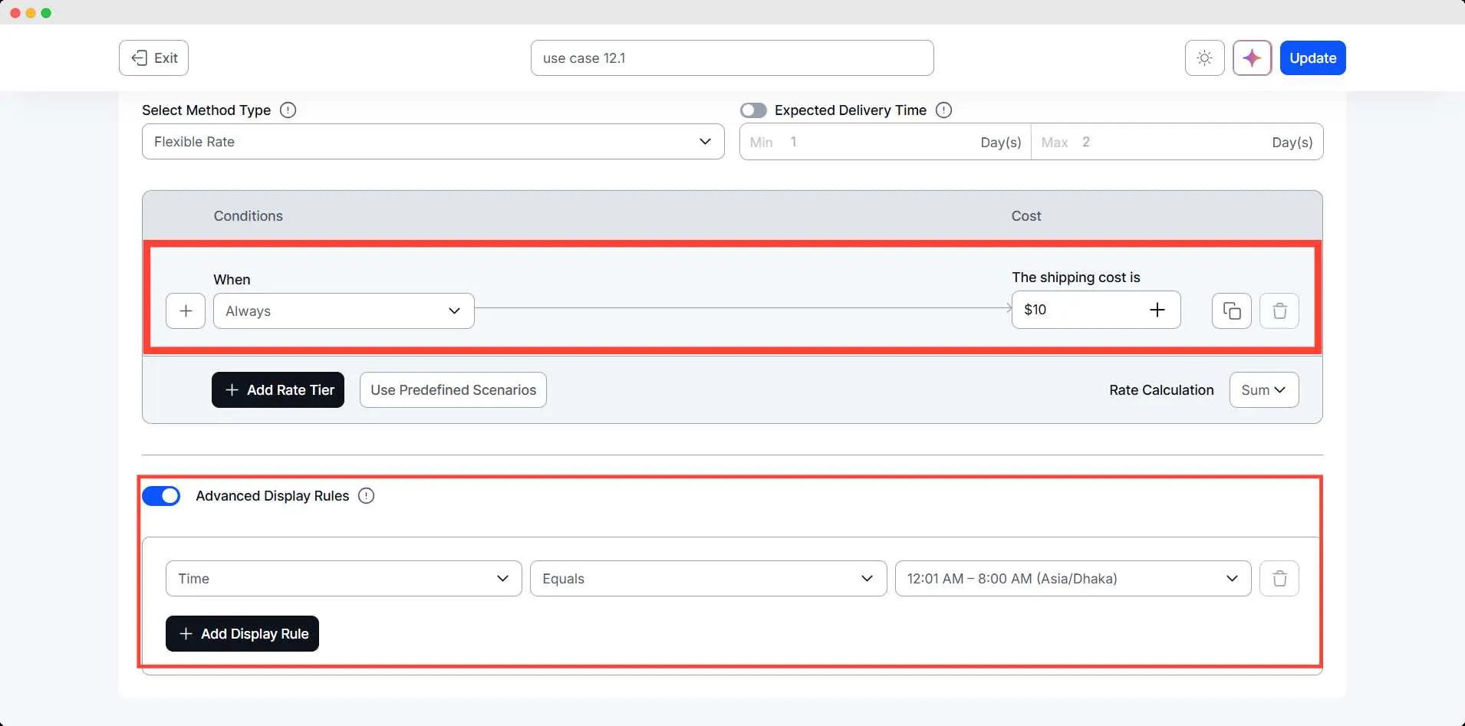View the Select Method Type info tooltip
1465x726 pixels.
[x=287, y=110]
